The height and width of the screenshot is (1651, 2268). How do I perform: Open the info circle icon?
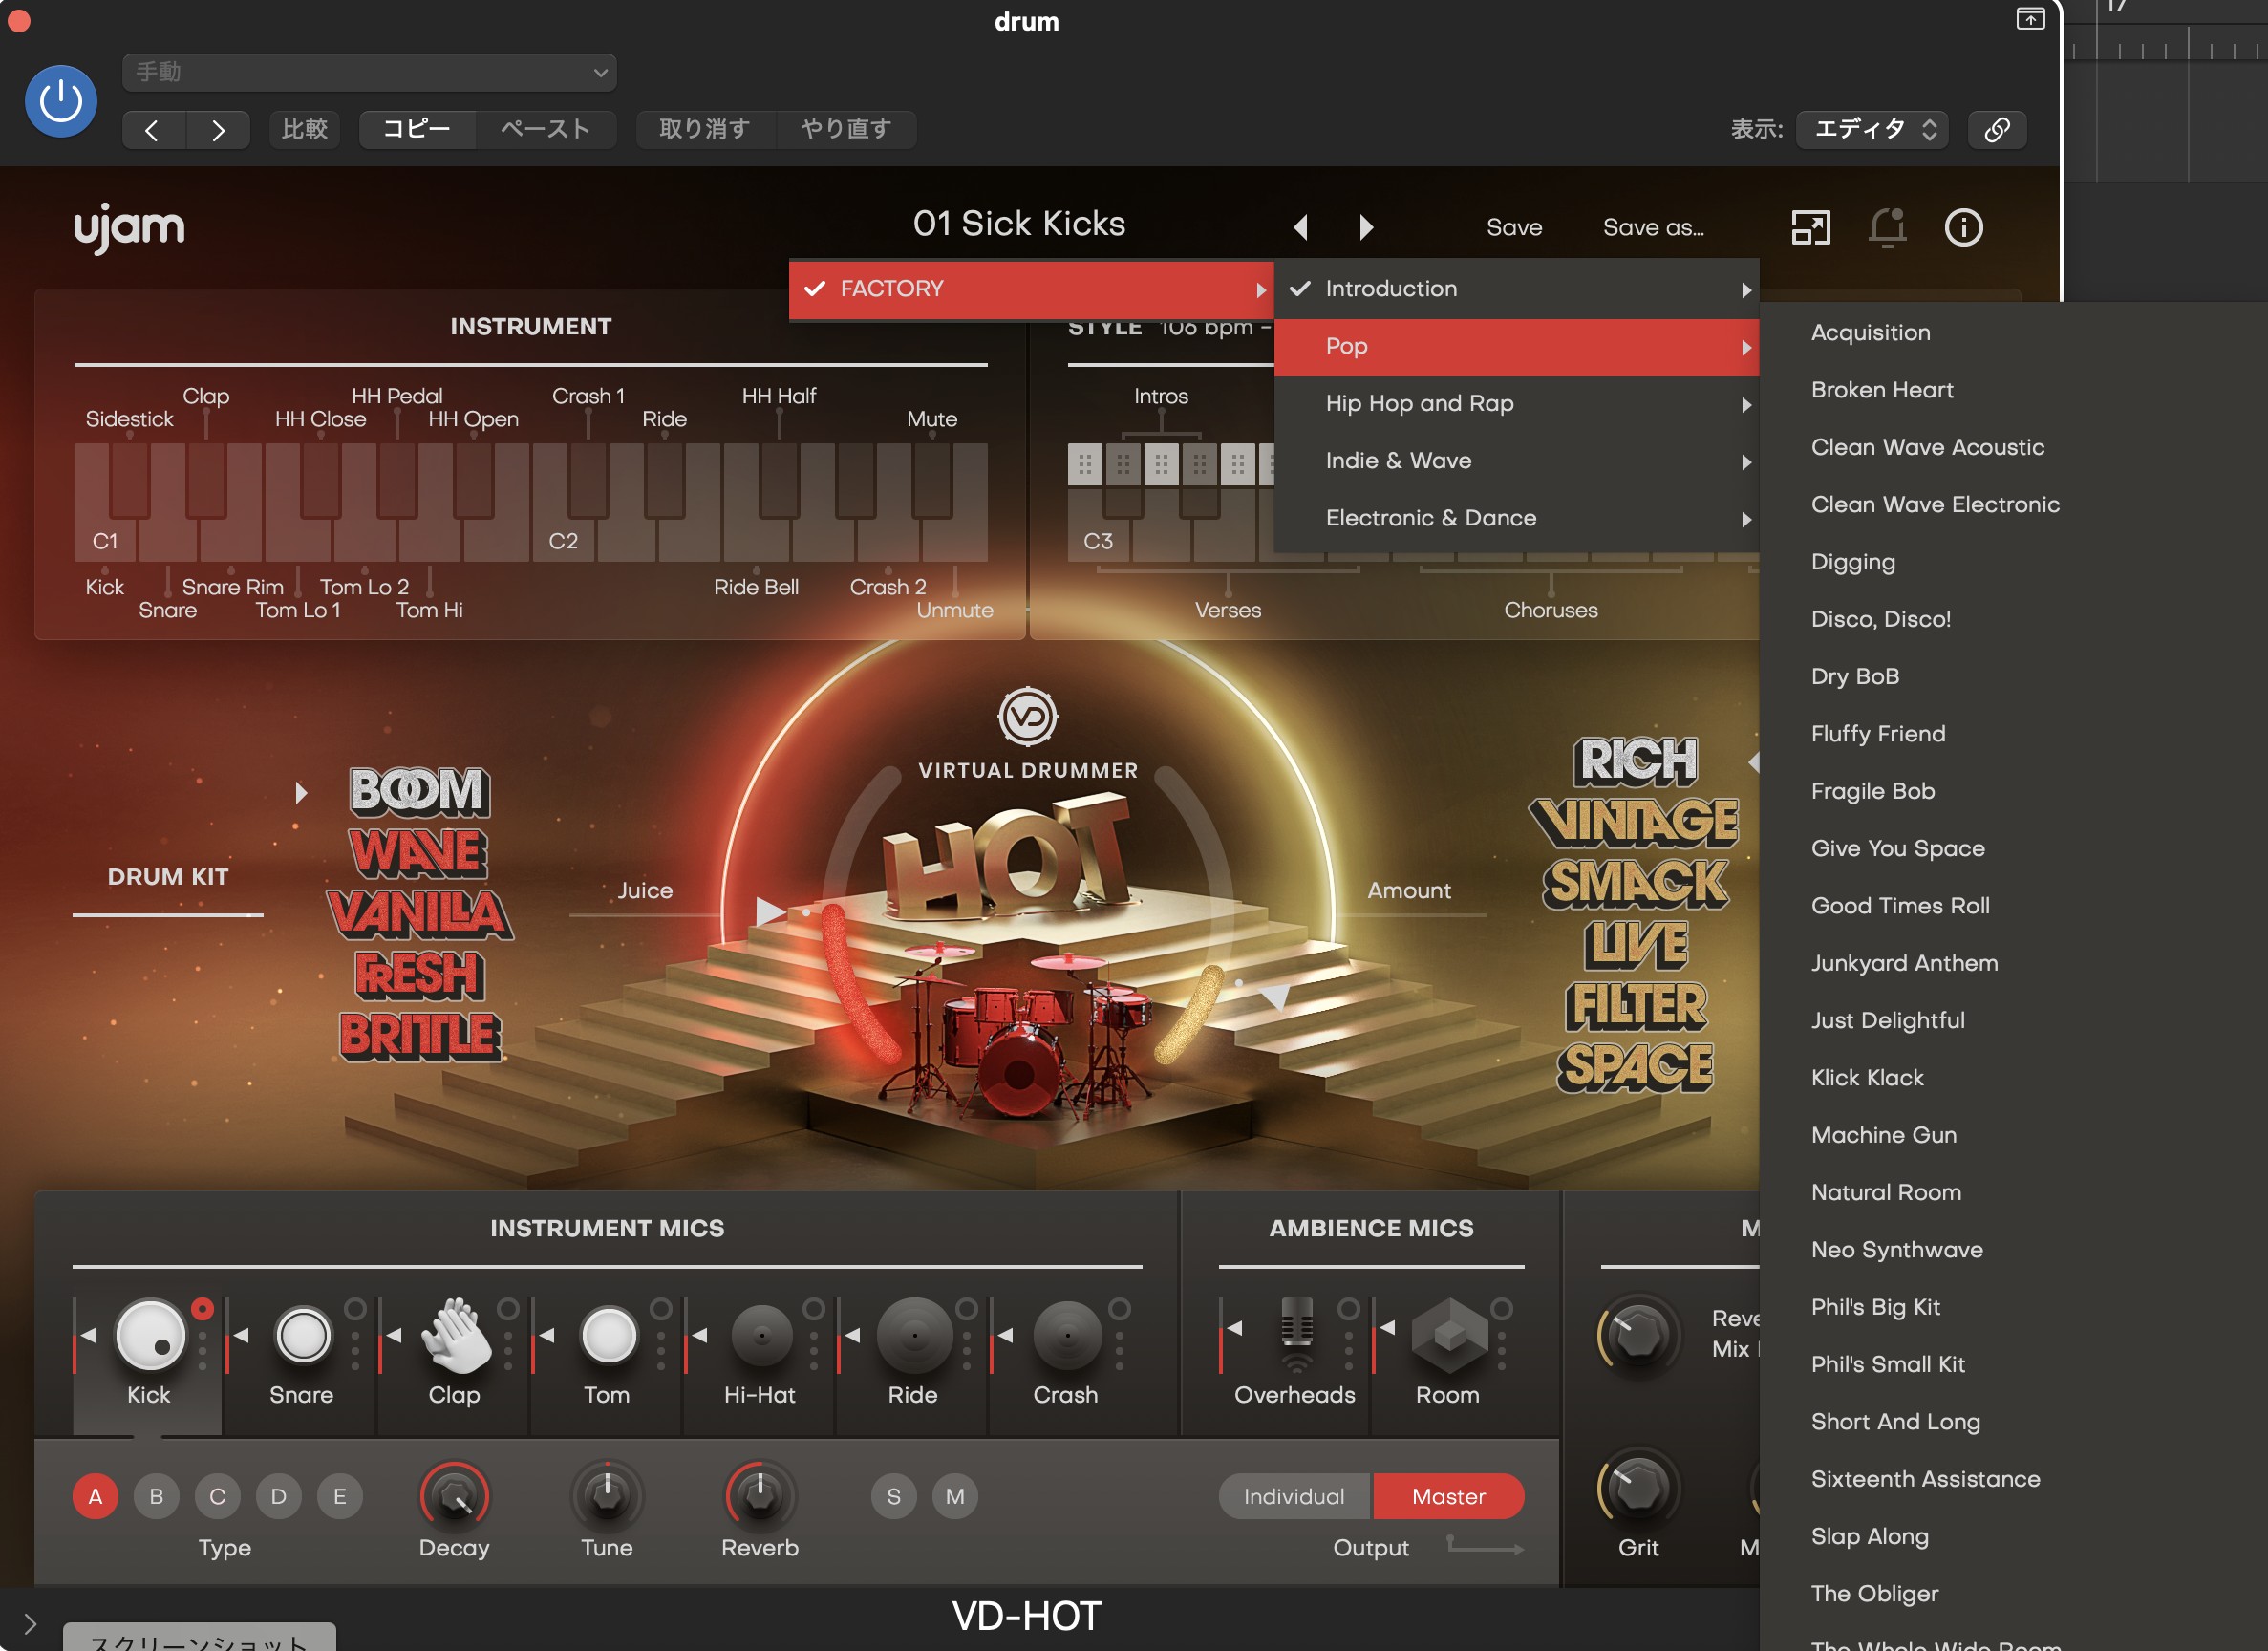1963,227
